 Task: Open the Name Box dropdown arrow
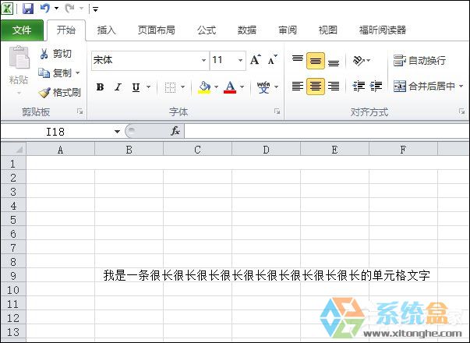[x=117, y=132]
